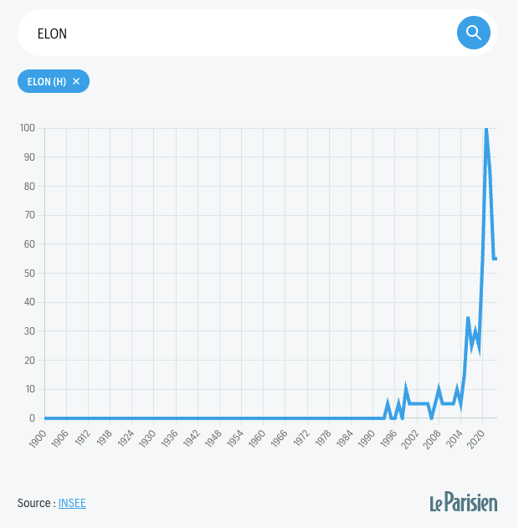Remove the ELON (H) tag with its X
This screenshot has height=528, width=519.
(76, 81)
